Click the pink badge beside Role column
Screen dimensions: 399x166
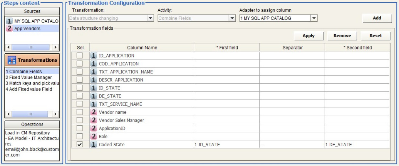point(94,137)
